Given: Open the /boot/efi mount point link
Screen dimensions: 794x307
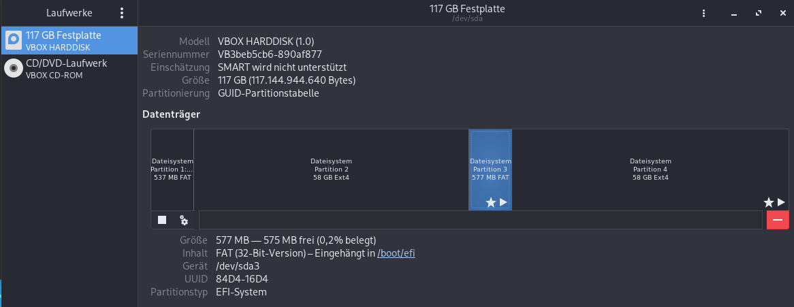Looking at the screenshot, I should [x=396, y=253].
